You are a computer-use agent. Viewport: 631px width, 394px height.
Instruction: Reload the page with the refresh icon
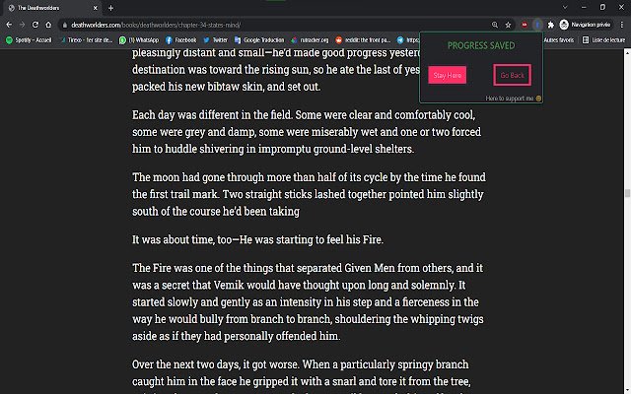coord(35,25)
